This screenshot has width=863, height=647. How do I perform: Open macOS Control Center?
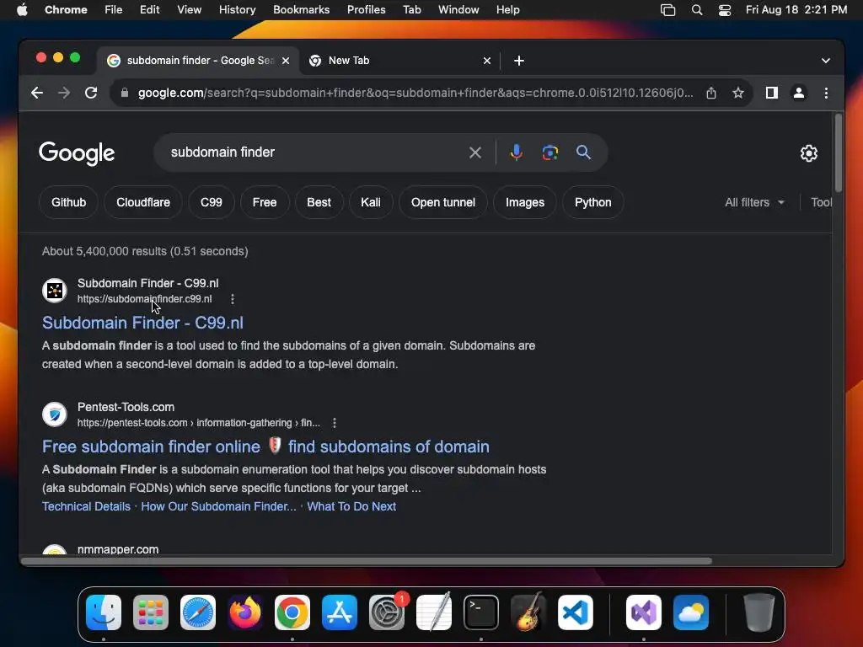pos(725,10)
